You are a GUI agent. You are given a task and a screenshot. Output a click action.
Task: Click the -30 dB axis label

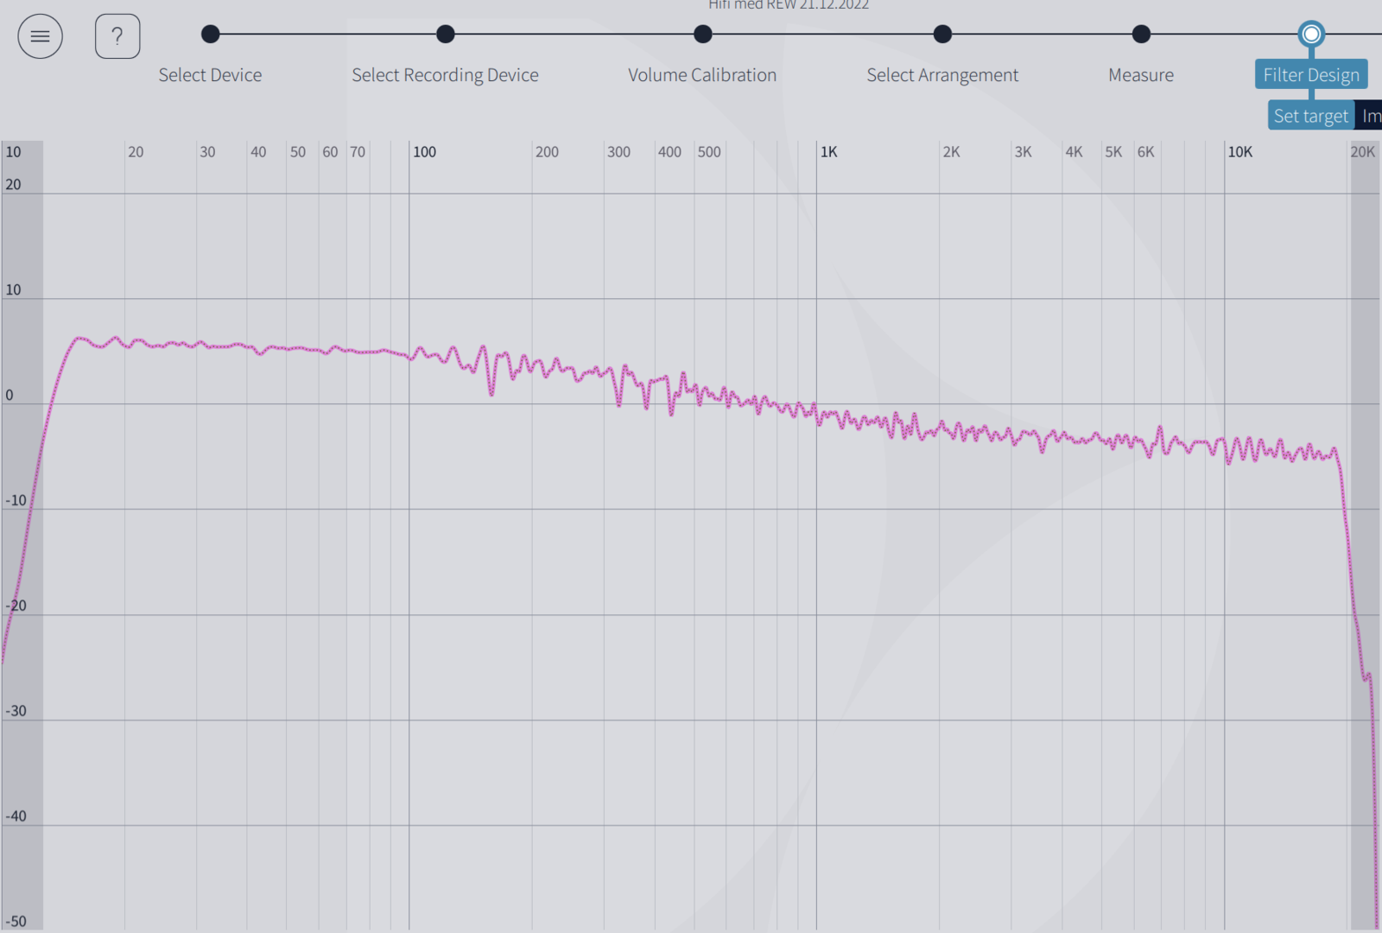pyautogui.click(x=16, y=711)
